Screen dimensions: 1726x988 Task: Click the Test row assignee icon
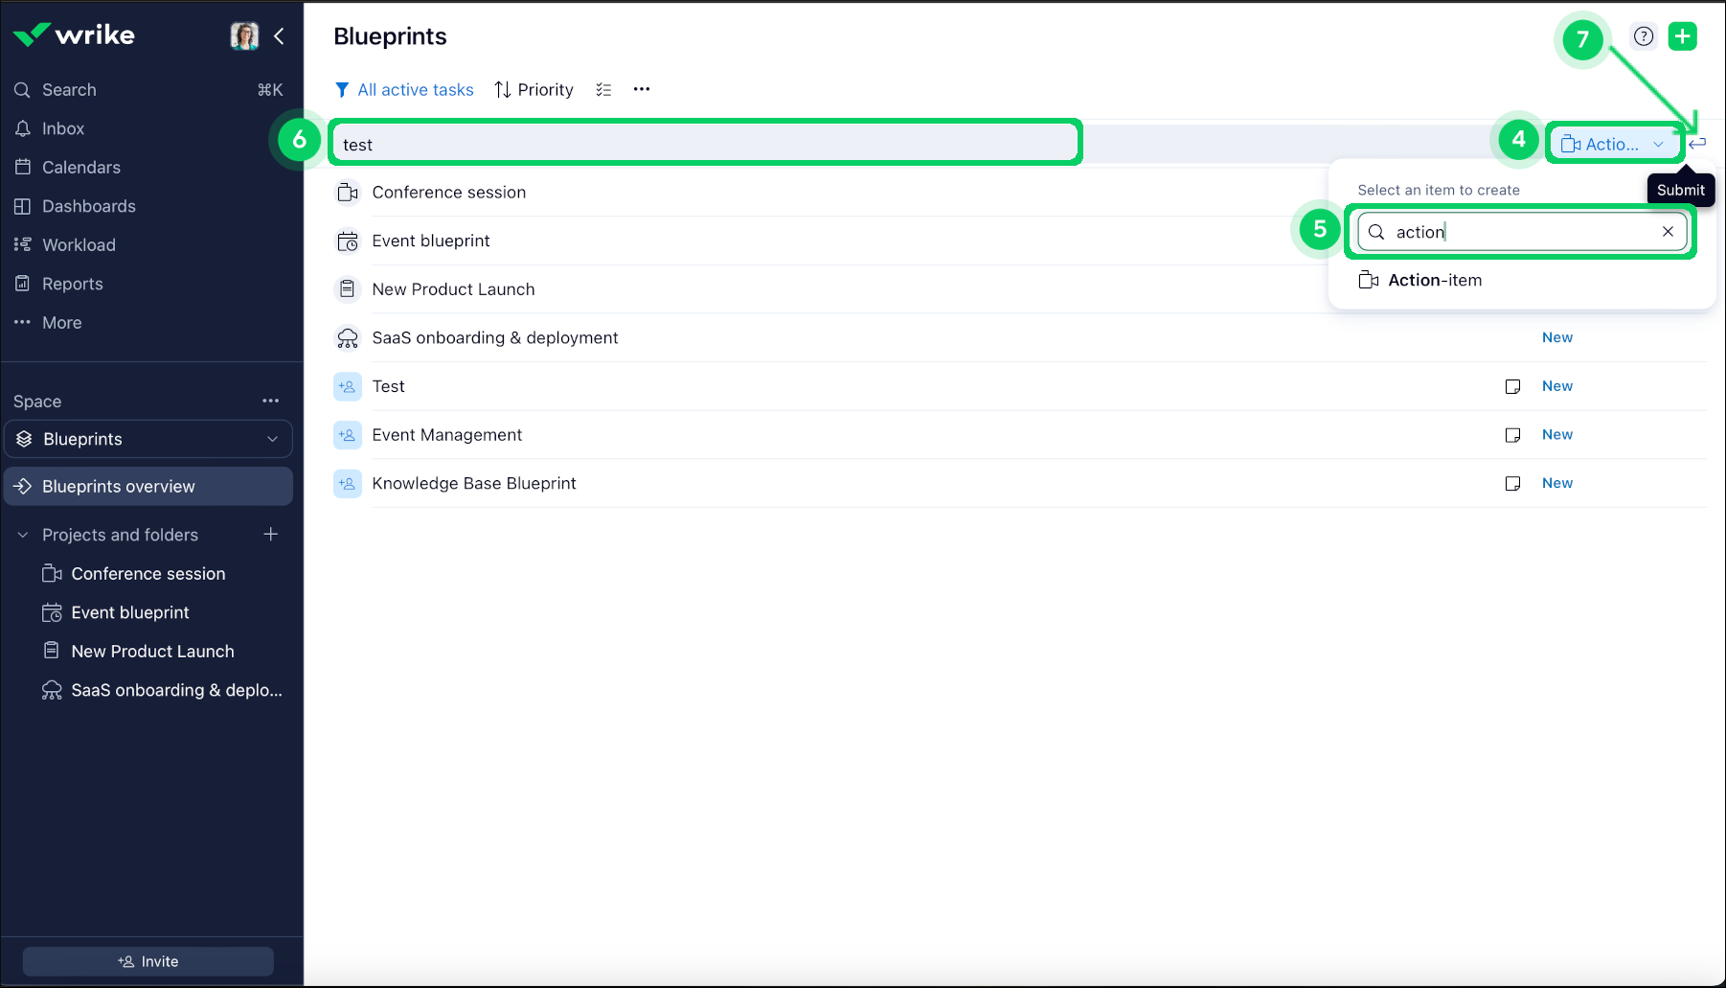click(x=348, y=386)
